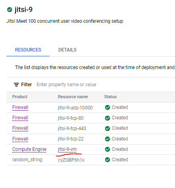Open the jitsi-9-vm resource link
The image size is (175, 188).
click(x=67, y=149)
